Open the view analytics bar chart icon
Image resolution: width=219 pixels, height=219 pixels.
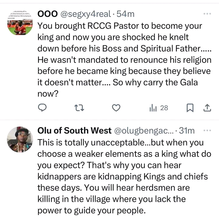(153, 108)
